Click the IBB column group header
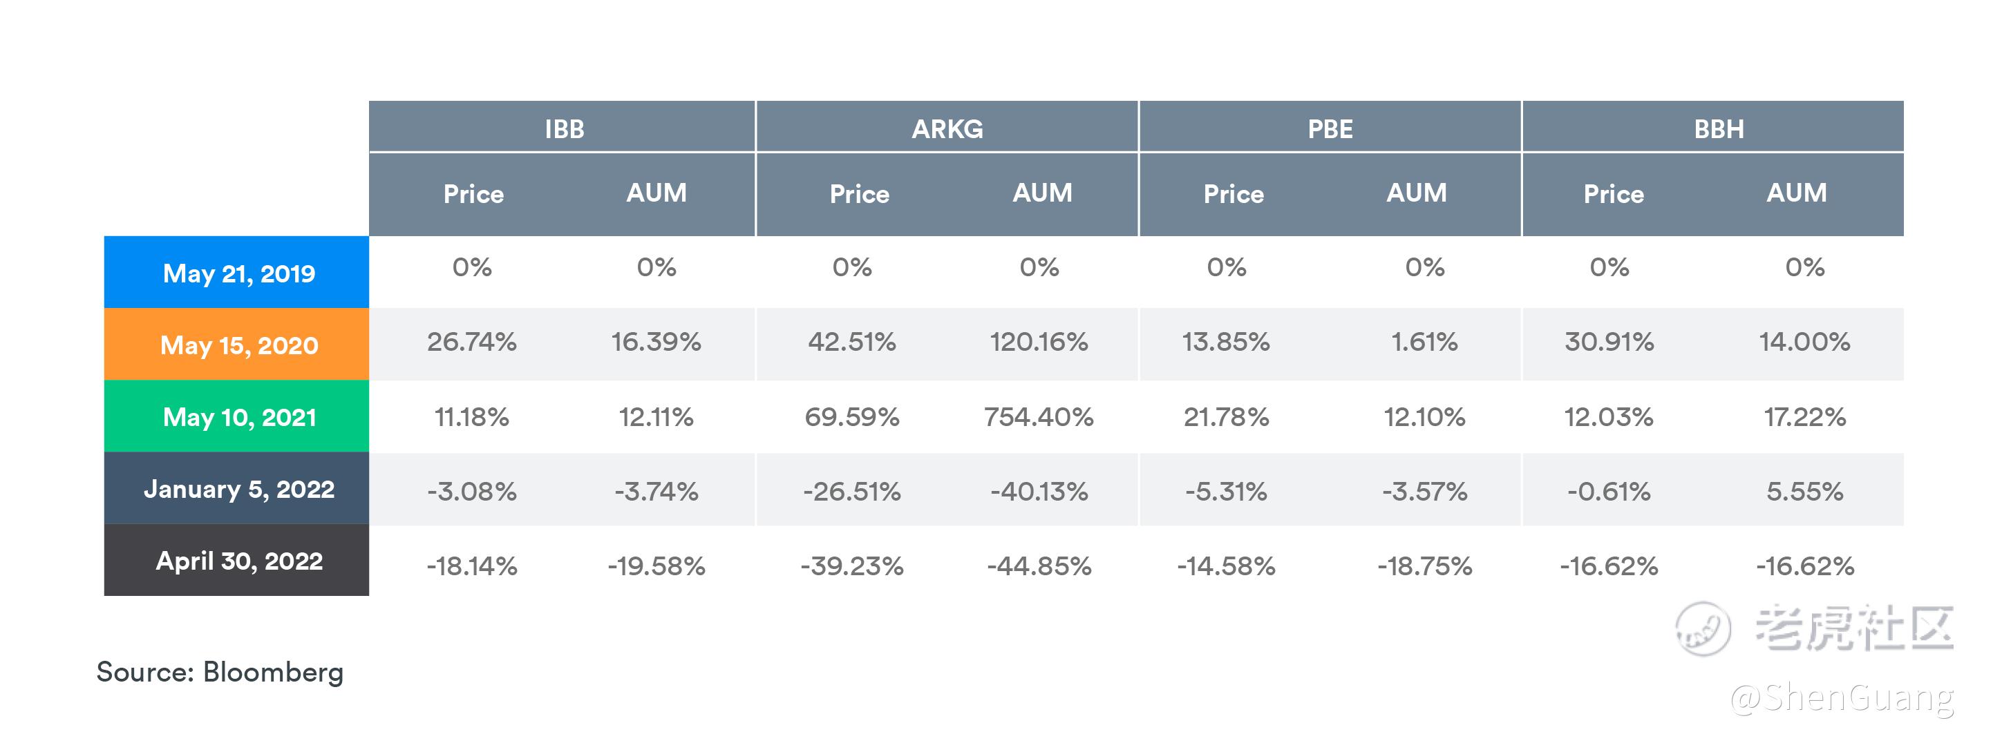Image resolution: width=1993 pixels, height=743 pixels. click(x=563, y=128)
